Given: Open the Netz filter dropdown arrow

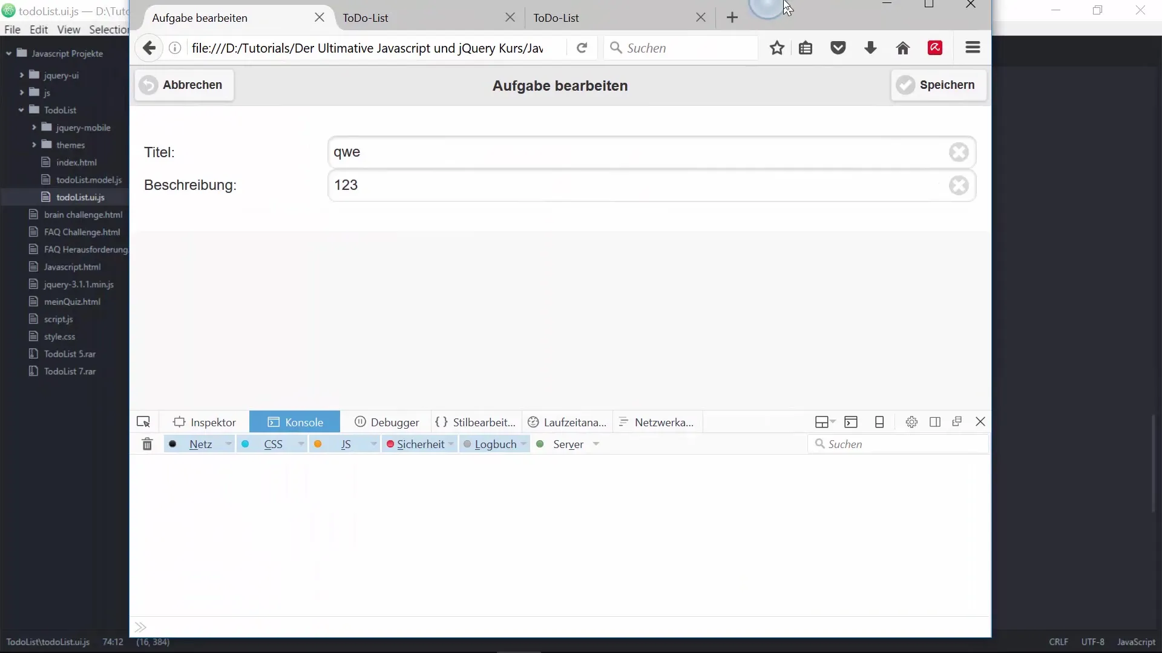Looking at the screenshot, I should pos(228,444).
